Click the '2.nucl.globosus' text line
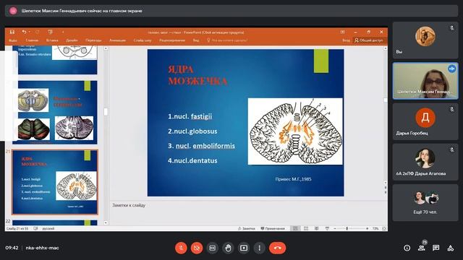 [x=192, y=131]
